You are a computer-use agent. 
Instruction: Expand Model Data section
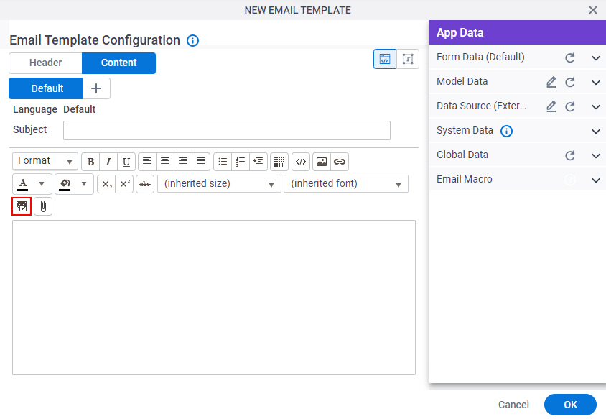(x=595, y=83)
